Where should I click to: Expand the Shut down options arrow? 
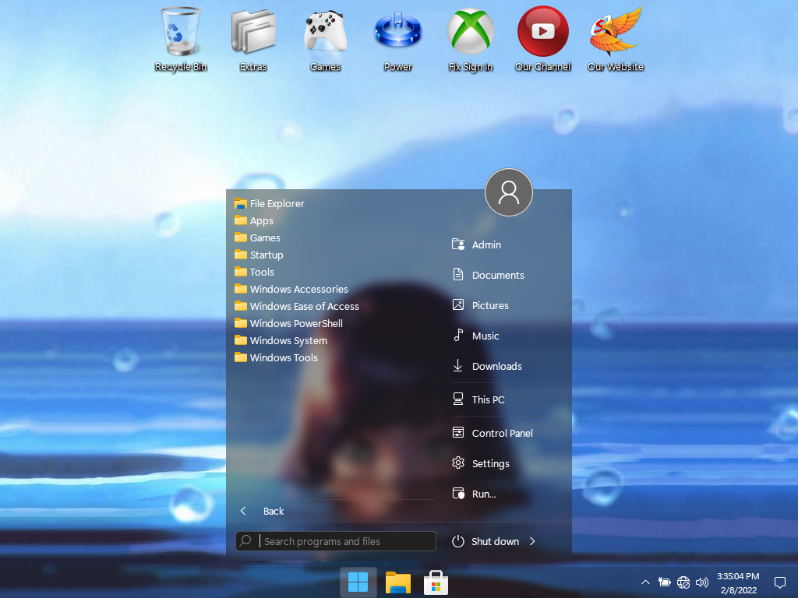(x=532, y=541)
